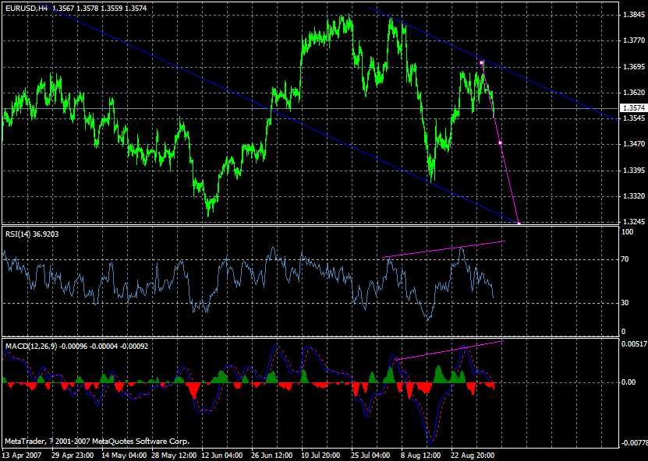
Task: Select the middle anchor of the magenta trendline
Action: 500,143
